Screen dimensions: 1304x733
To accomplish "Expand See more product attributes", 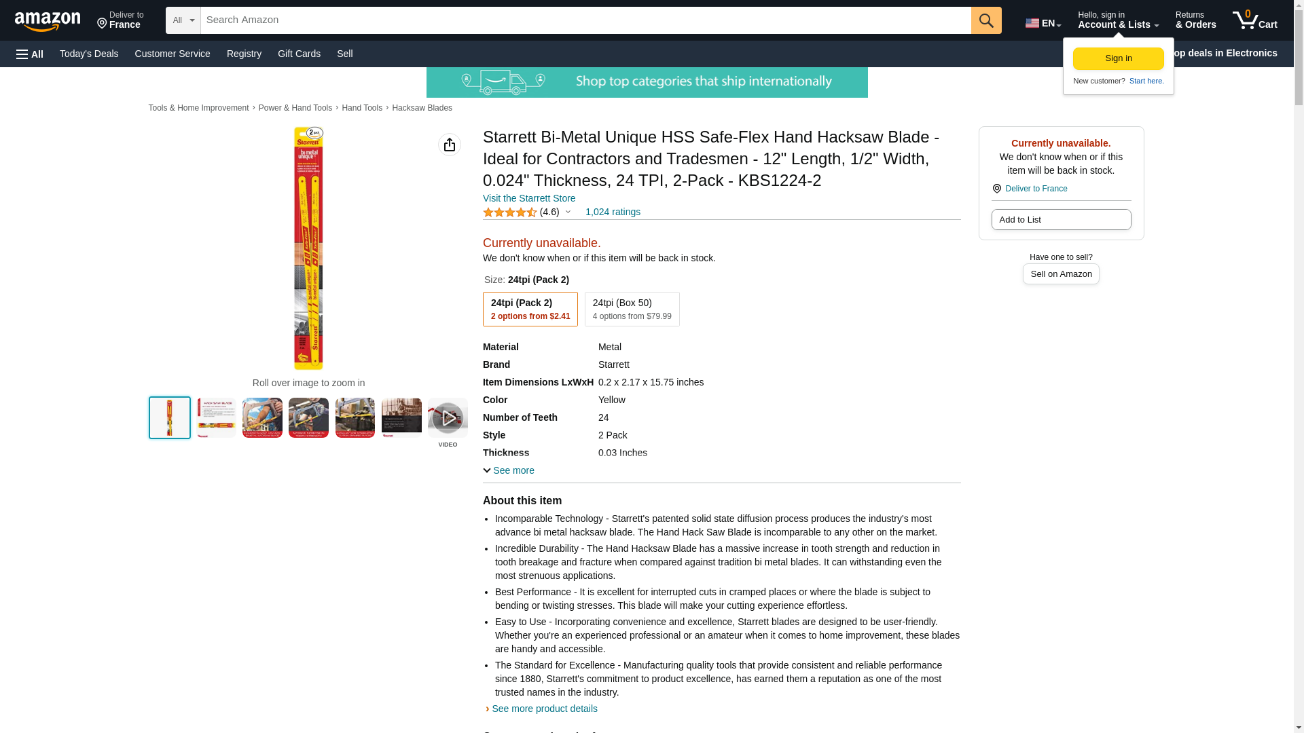I will pyautogui.click(x=509, y=470).
